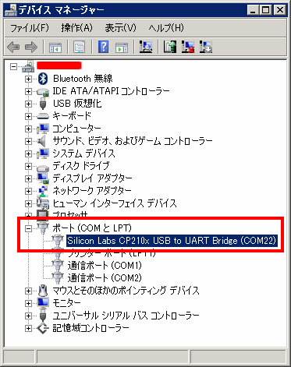
Task: Click the ディスプレイ アダプター icon
Action: pyautogui.click(x=43, y=178)
